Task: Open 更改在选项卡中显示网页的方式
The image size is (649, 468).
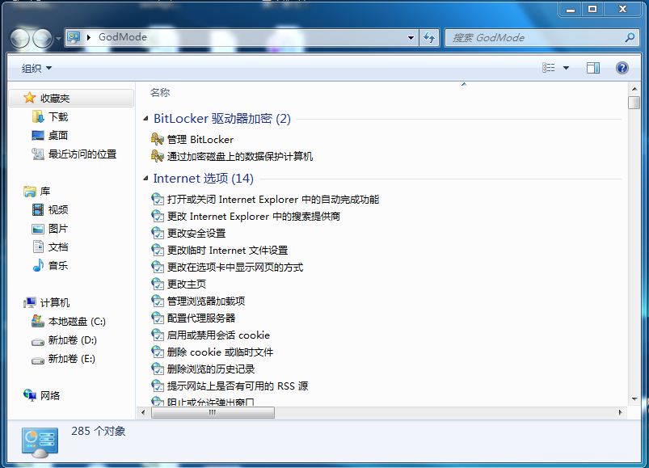Action: point(234,268)
